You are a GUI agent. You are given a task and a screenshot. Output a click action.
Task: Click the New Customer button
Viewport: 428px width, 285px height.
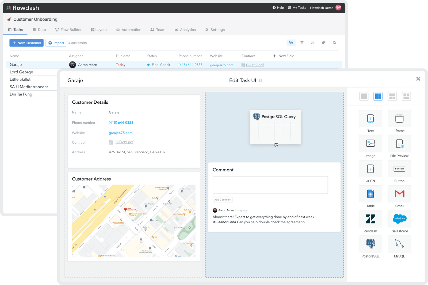point(26,43)
